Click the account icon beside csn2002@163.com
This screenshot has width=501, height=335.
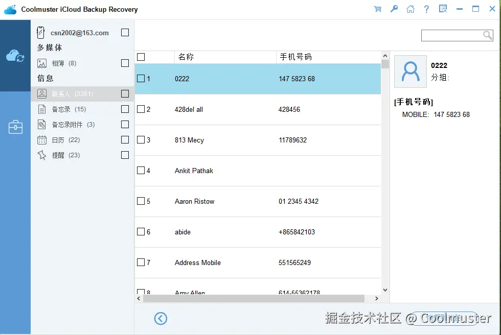click(x=40, y=32)
